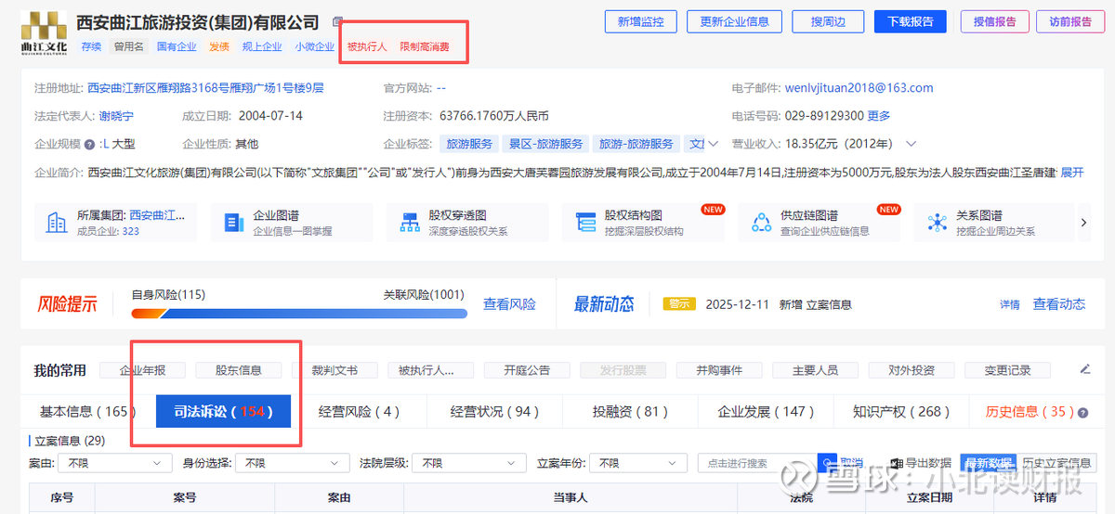Open the registered address link

(205, 88)
